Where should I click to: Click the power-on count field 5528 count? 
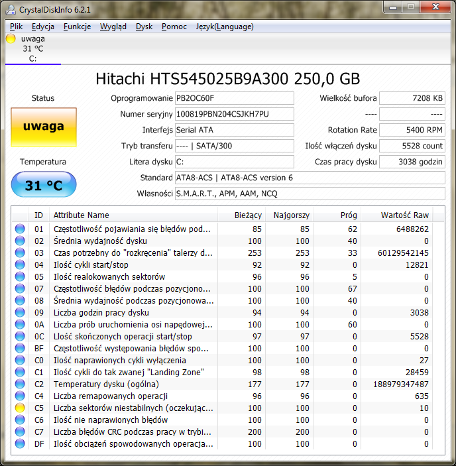[412, 146]
